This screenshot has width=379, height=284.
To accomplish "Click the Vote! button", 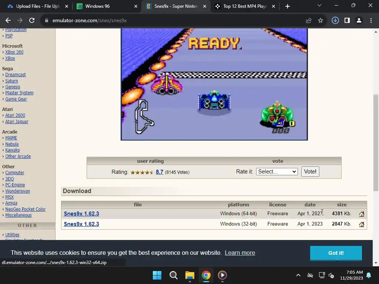I will pos(310,172).
